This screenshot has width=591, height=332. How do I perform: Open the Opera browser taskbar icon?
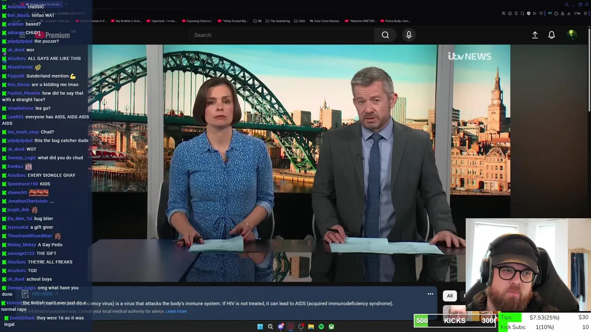coord(290,326)
